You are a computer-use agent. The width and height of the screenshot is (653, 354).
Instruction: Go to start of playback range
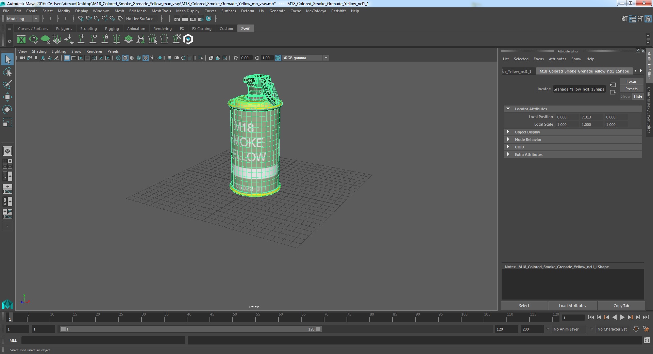tap(591, 317)
